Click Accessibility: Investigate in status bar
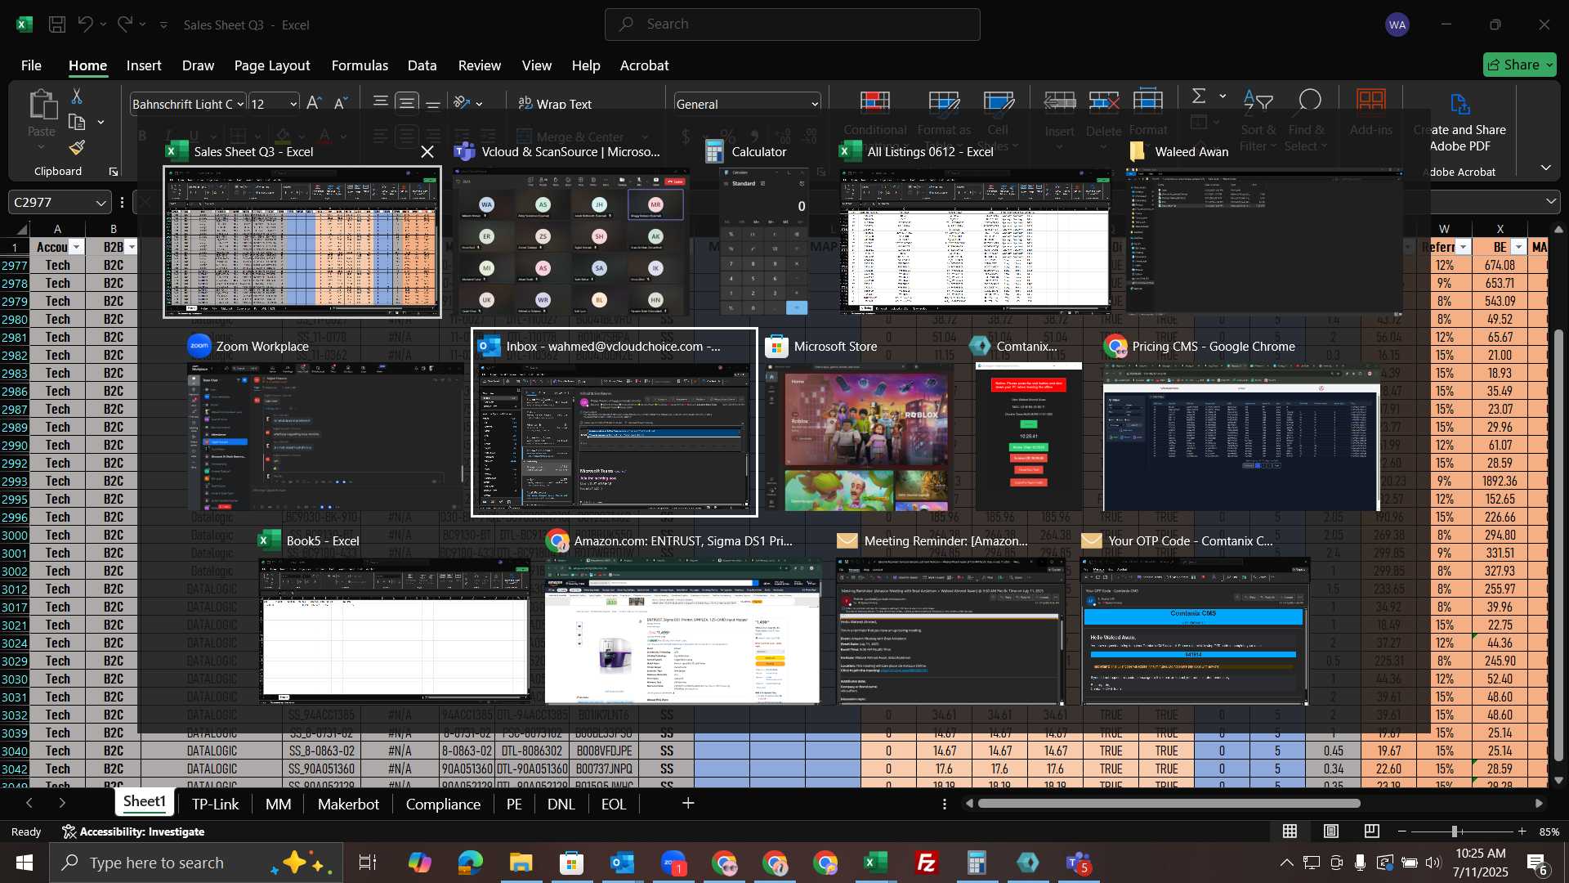The width and height of the screenshot is (1569, 883). coord(134,831)
